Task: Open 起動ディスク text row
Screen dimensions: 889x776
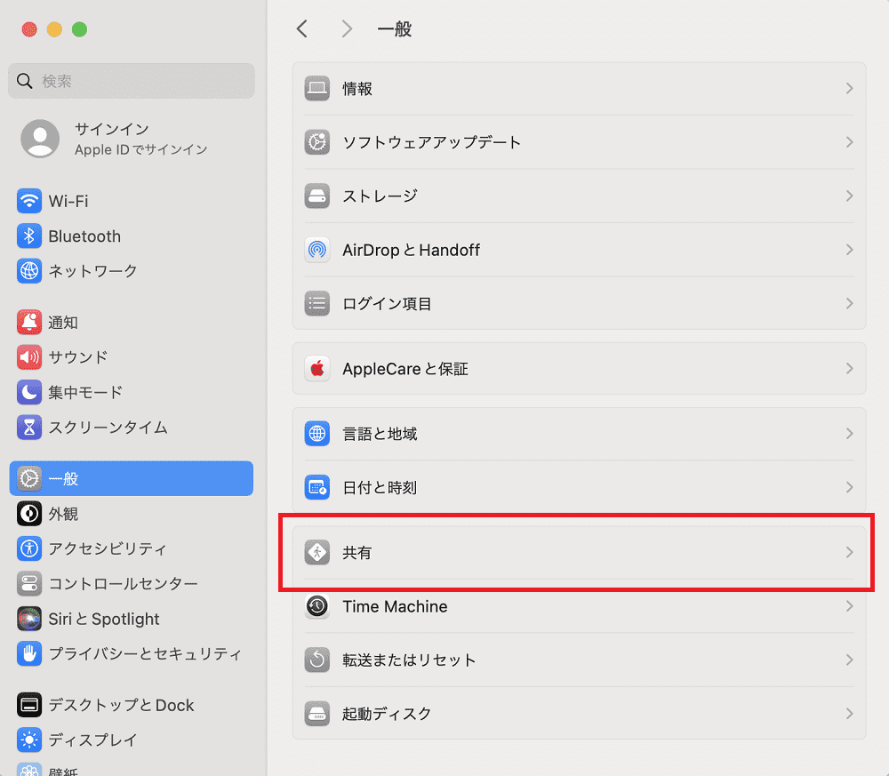Action: pyautogui.click(x=579, y=714)
